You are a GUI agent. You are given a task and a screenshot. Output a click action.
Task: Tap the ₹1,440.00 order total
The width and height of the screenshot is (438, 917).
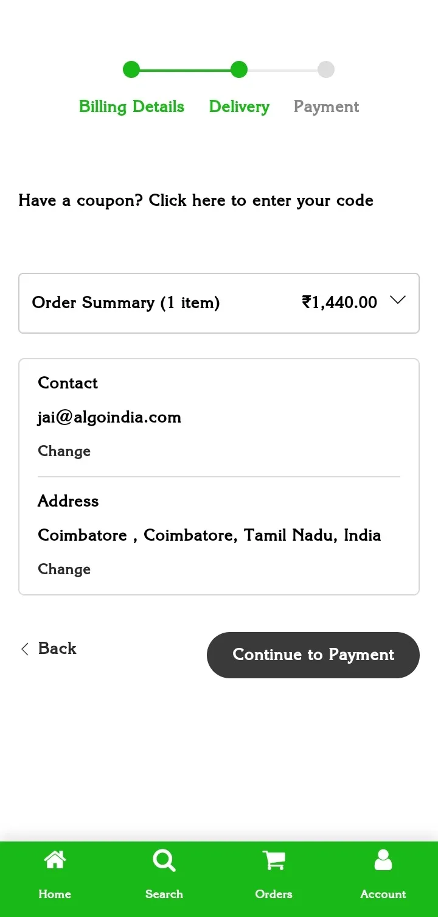tap(339, 303)
